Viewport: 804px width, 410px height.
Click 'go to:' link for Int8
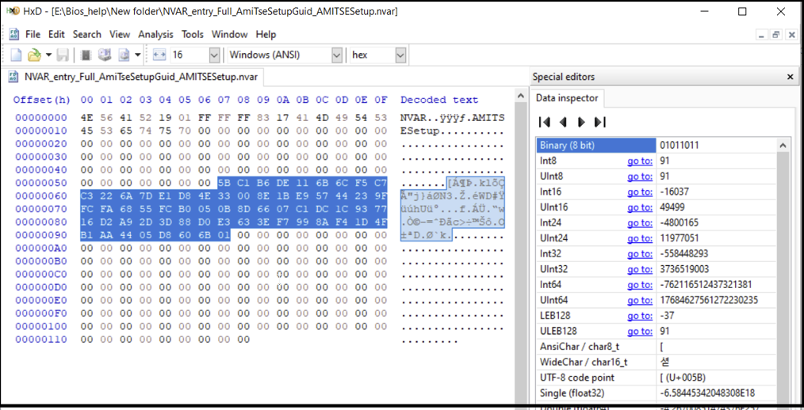coord(640,161)
